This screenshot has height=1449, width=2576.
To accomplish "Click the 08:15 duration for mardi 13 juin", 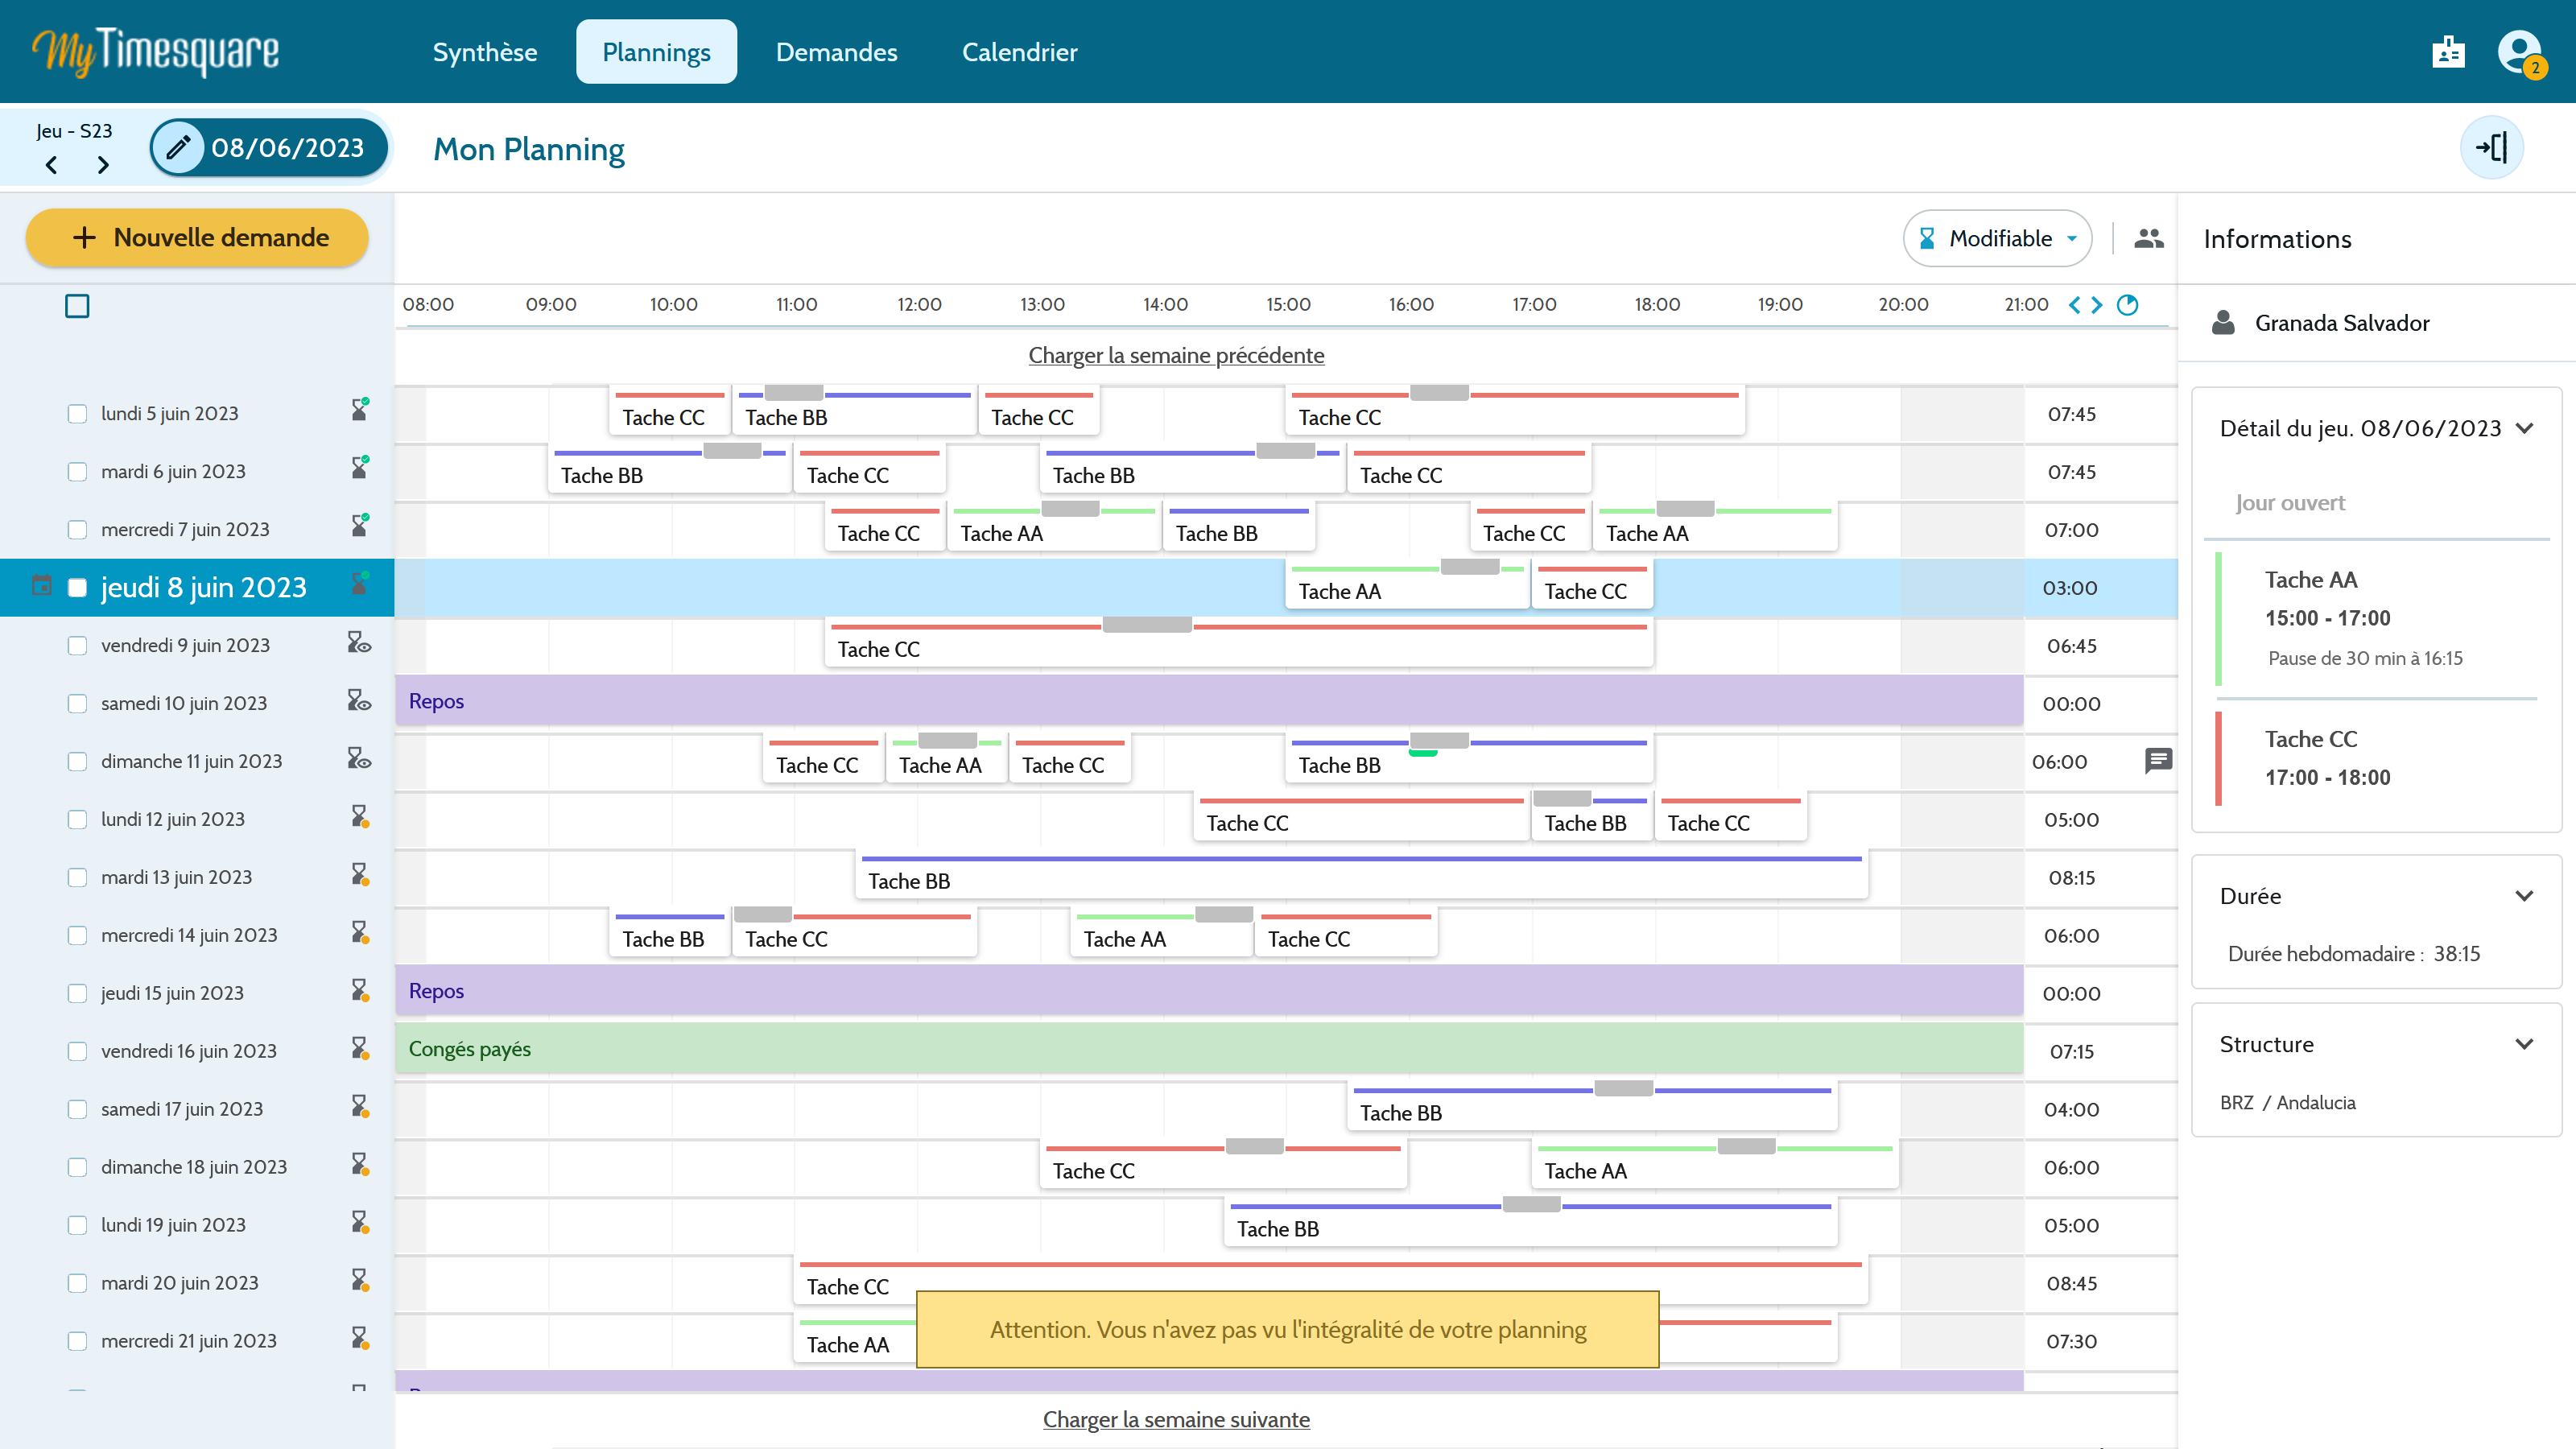I will 2071,878.
